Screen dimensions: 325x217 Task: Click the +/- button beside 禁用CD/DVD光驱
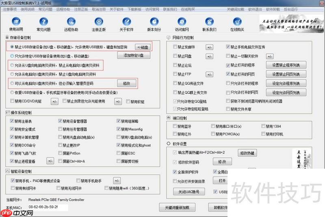click(x=54, y=101)
